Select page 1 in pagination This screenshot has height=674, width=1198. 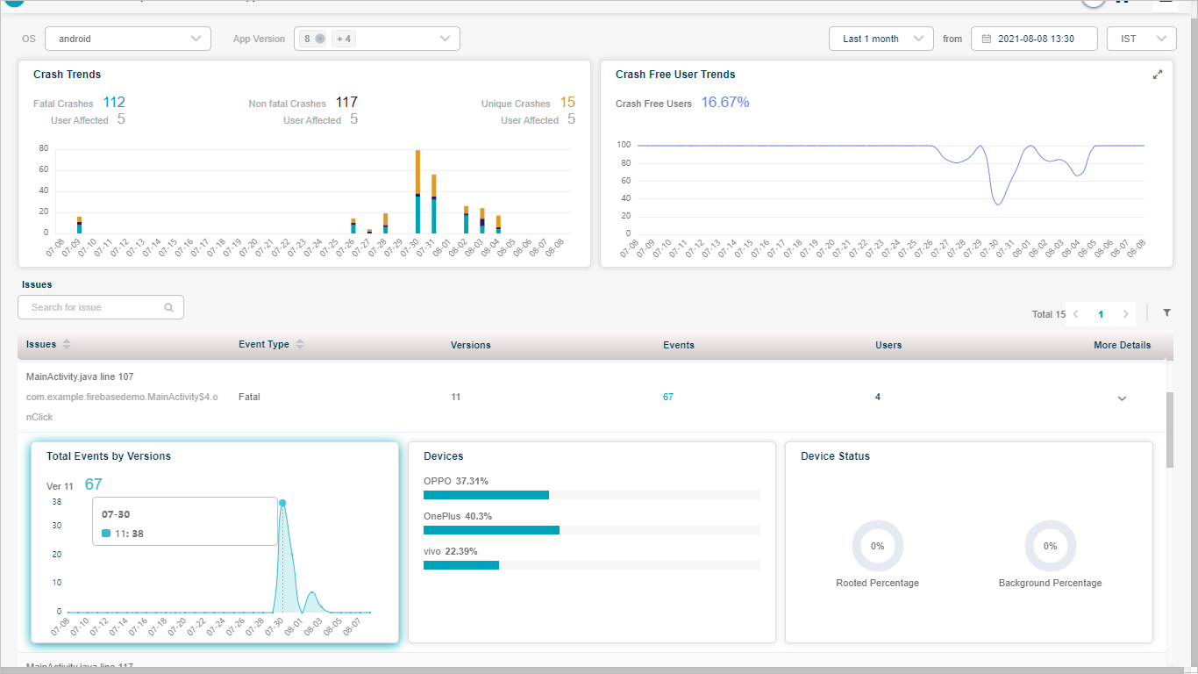(1101, 314)
